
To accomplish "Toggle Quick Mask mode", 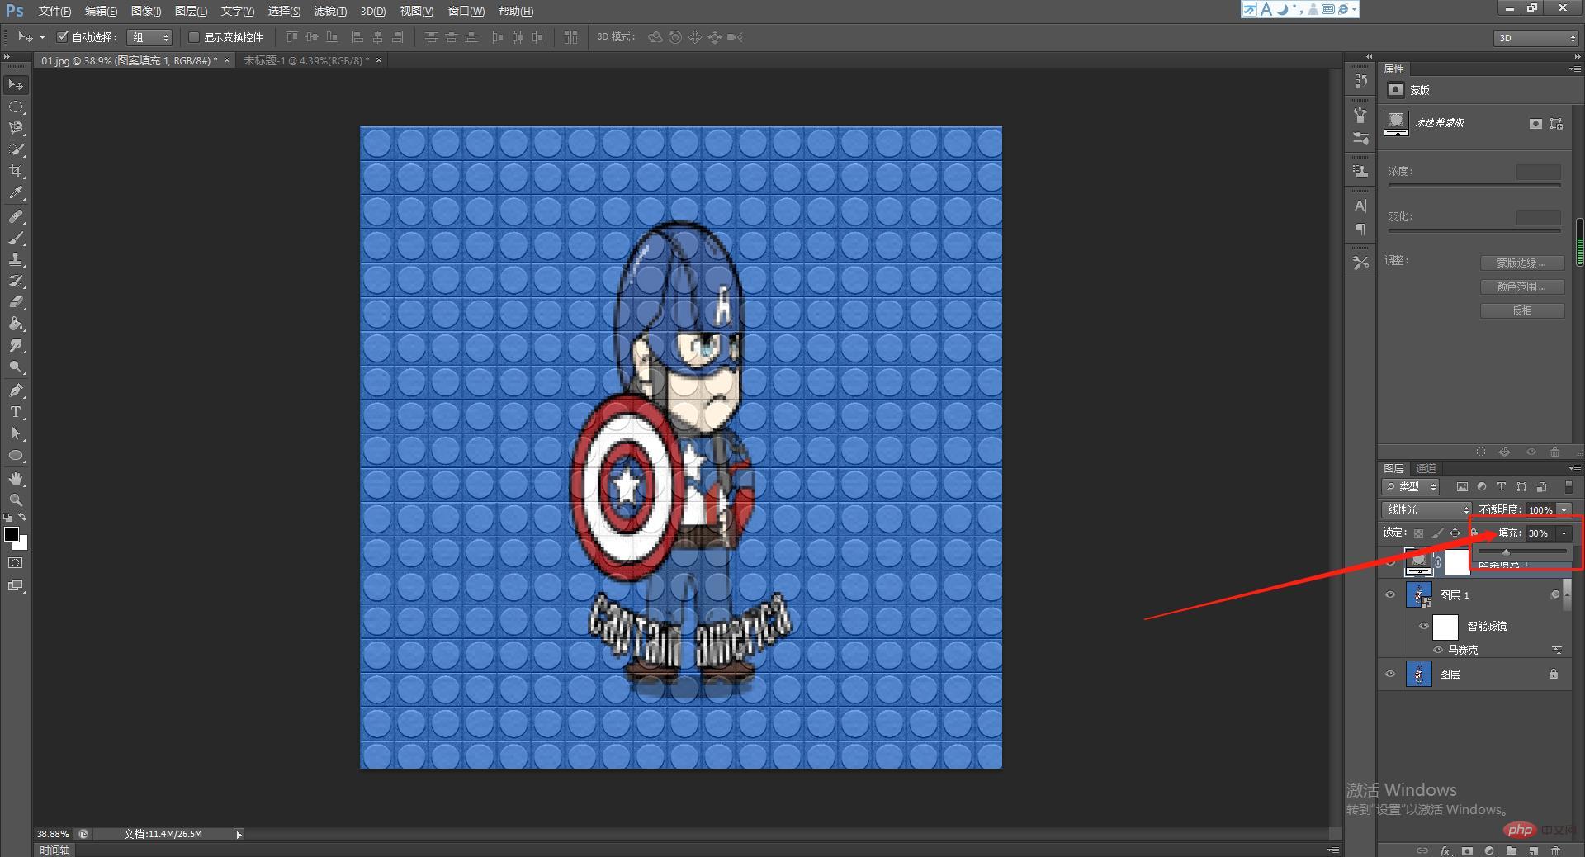I will click(16, 563).
